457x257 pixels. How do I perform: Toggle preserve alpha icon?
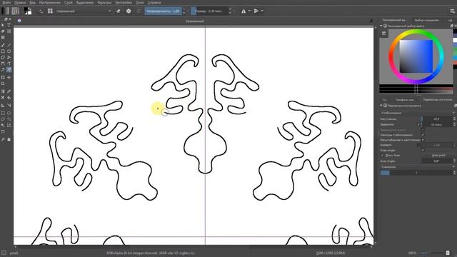(x=129, y=11)
